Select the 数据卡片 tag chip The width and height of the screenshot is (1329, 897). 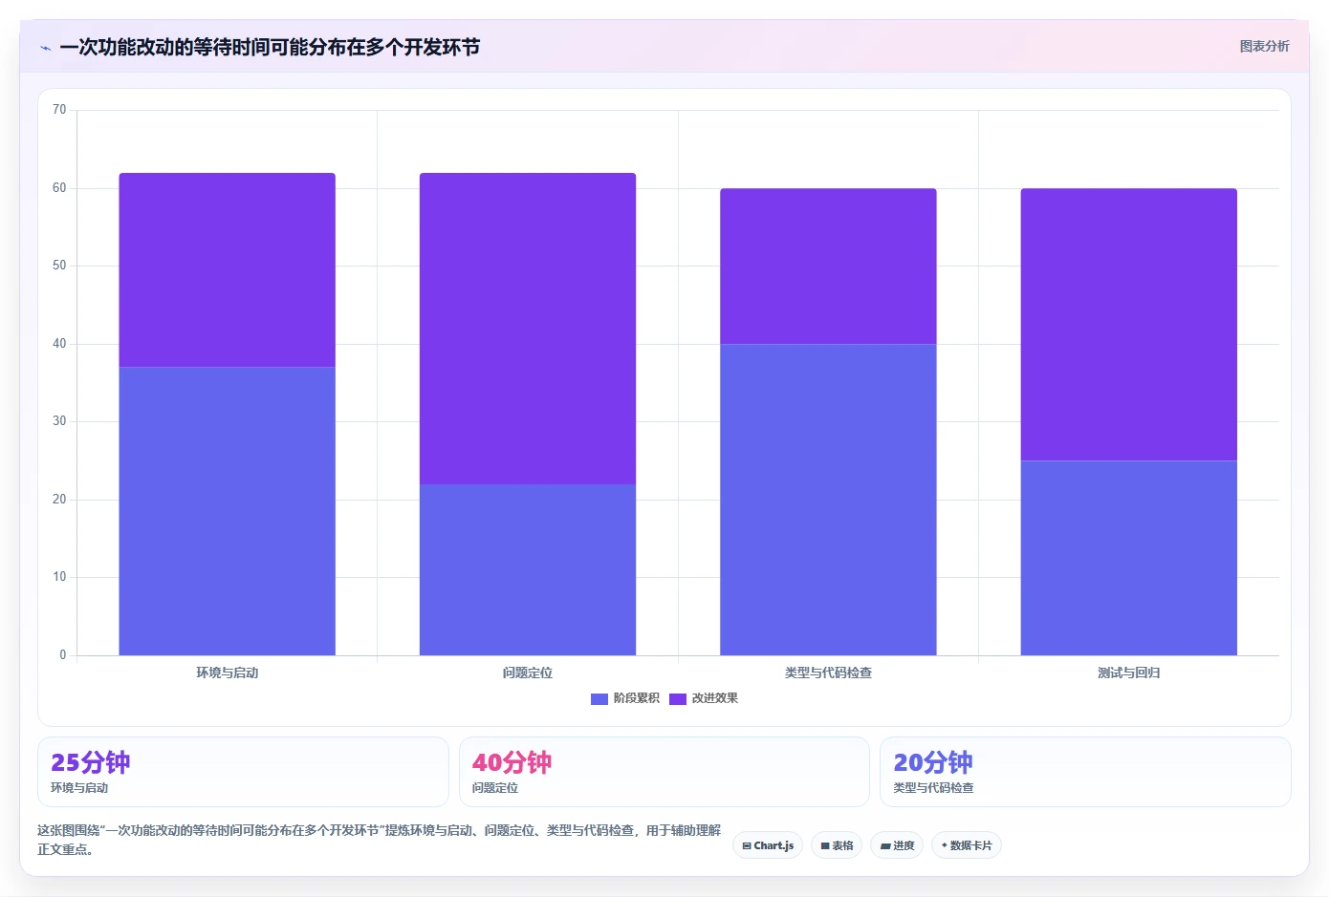point(967,845)
